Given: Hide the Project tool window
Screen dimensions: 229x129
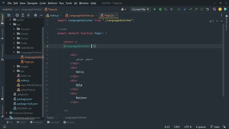Looking at the screenshot, I should click(41, 15).
